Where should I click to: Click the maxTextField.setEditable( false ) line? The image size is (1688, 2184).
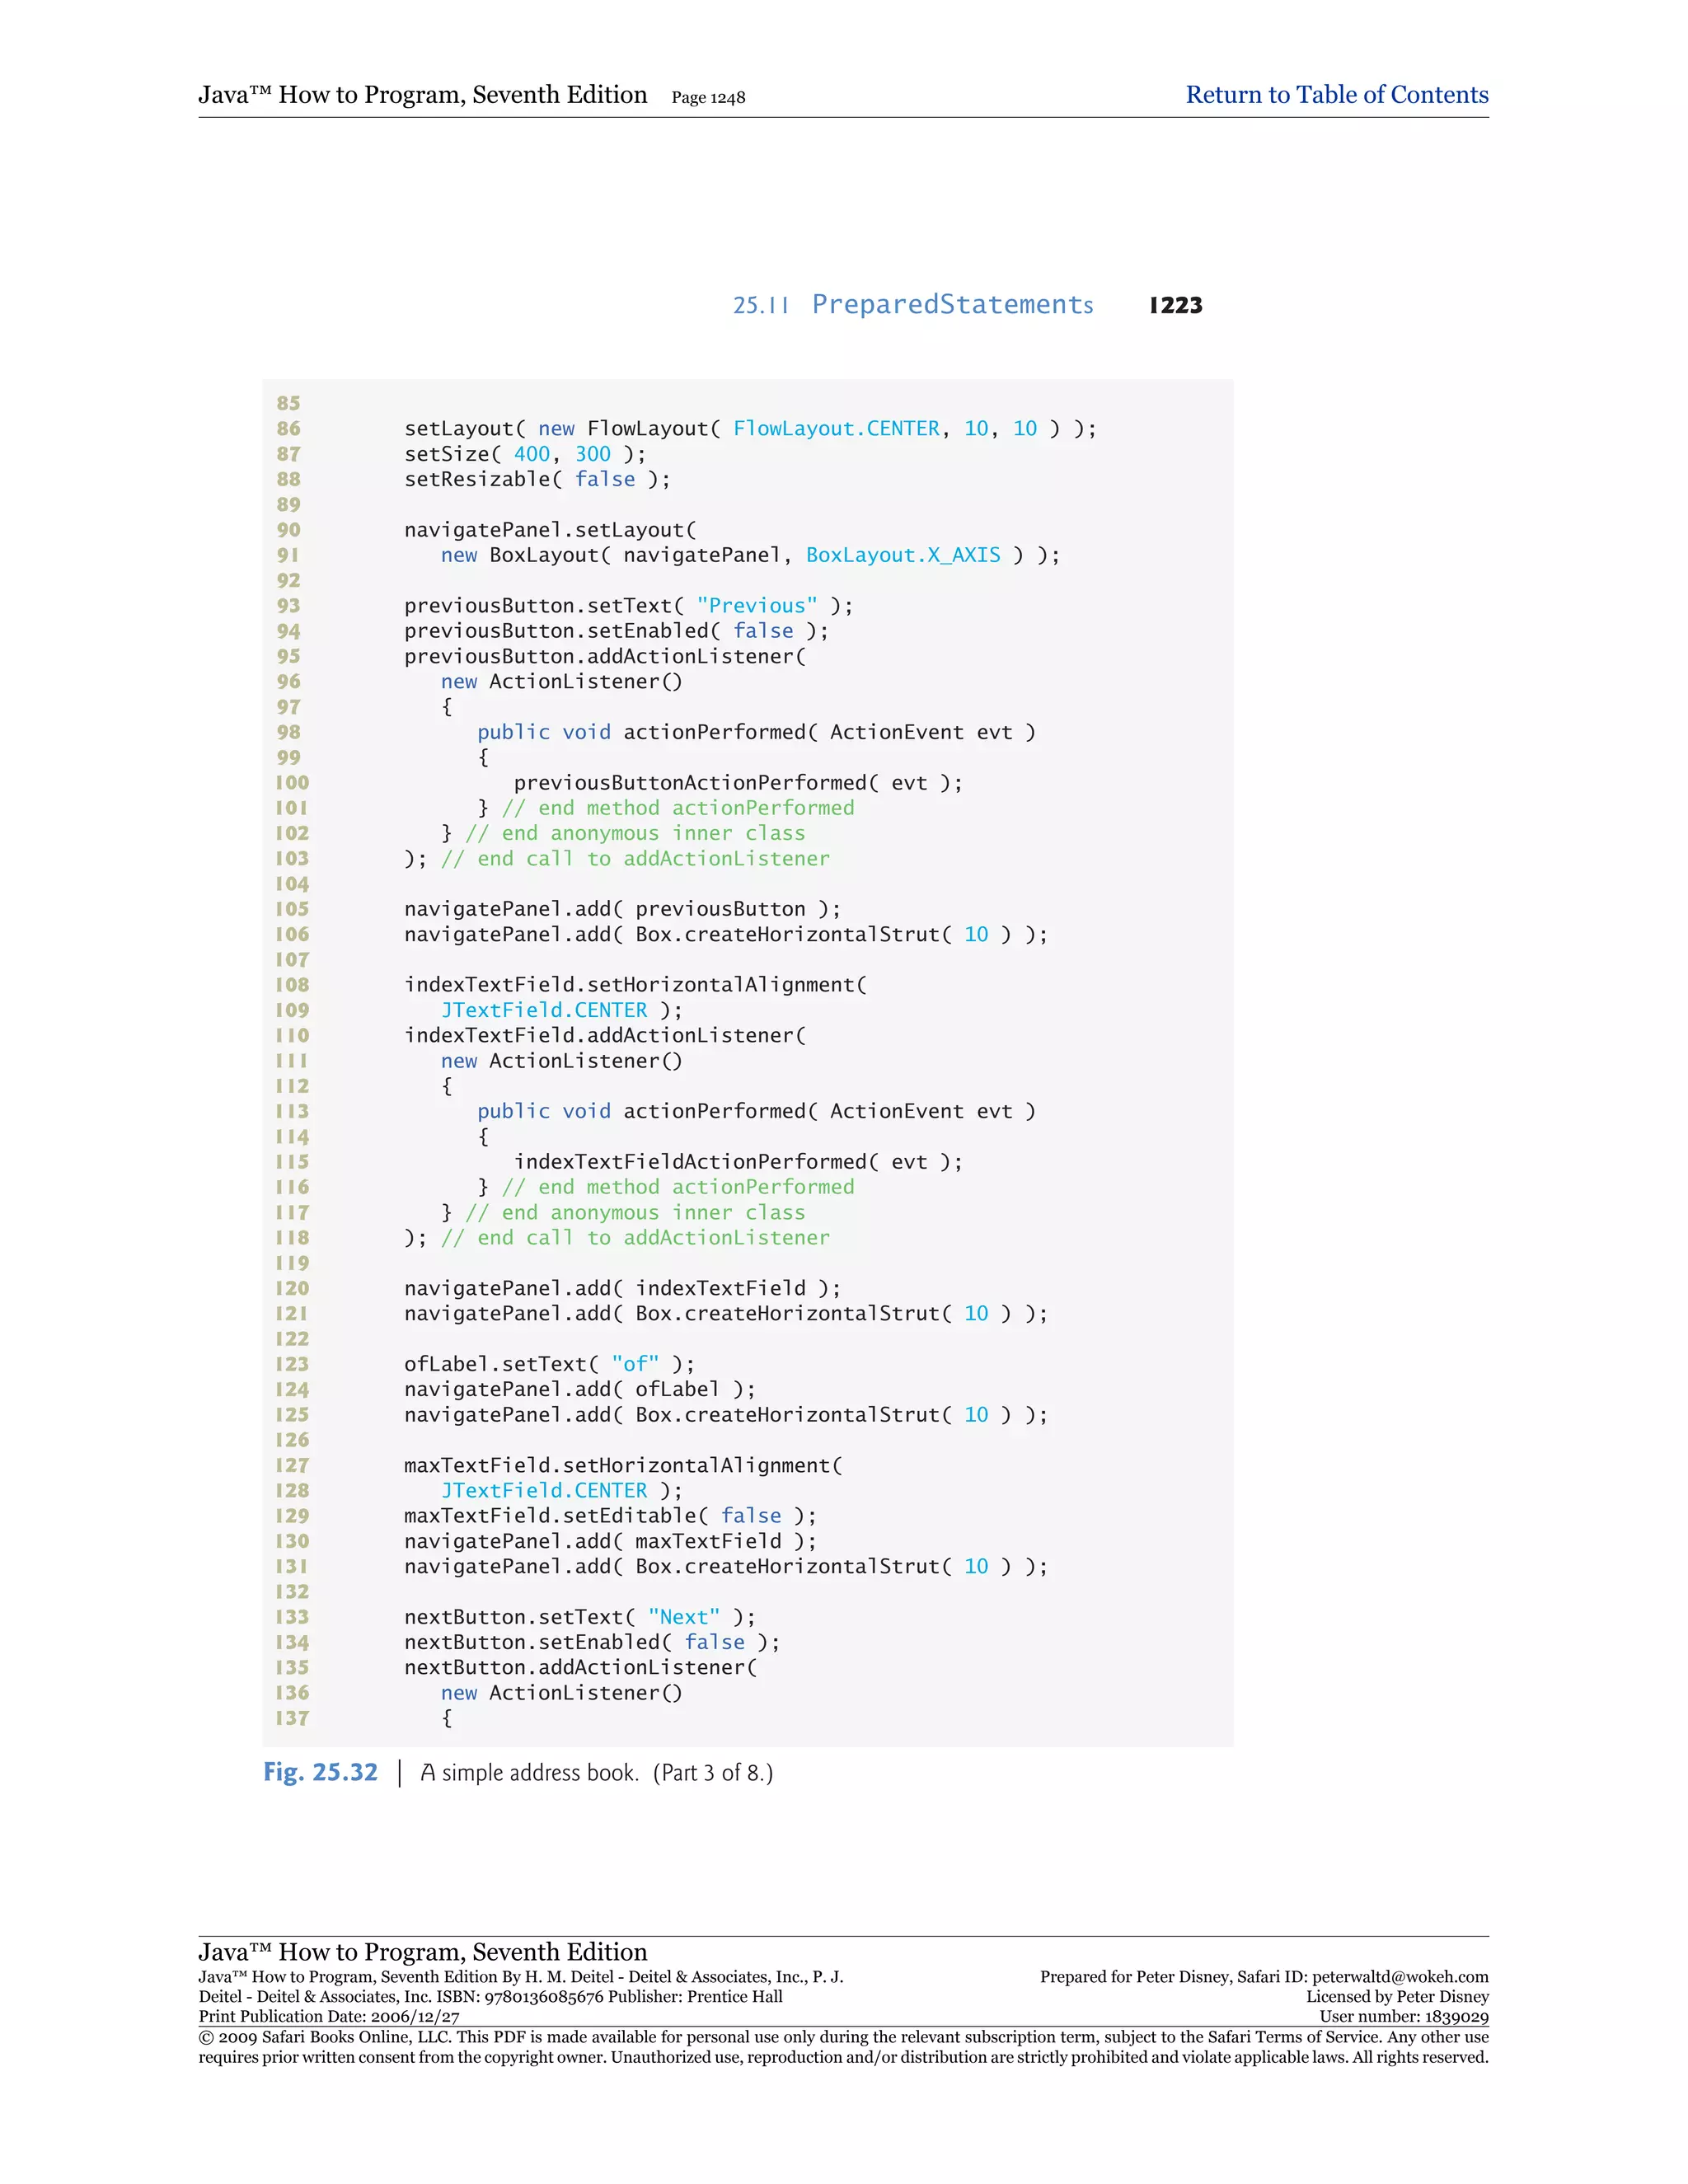coord(610,1516)
